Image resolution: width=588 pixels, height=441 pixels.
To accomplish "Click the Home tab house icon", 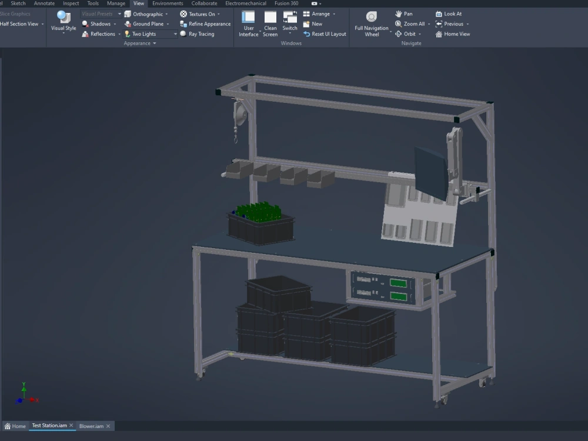I will click(x=8, y=426).
